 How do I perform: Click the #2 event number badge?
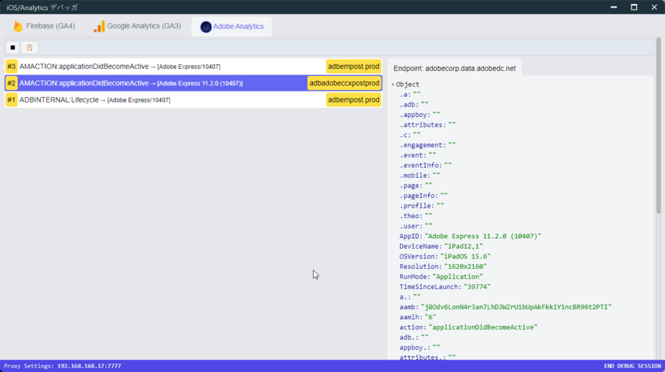11,83
